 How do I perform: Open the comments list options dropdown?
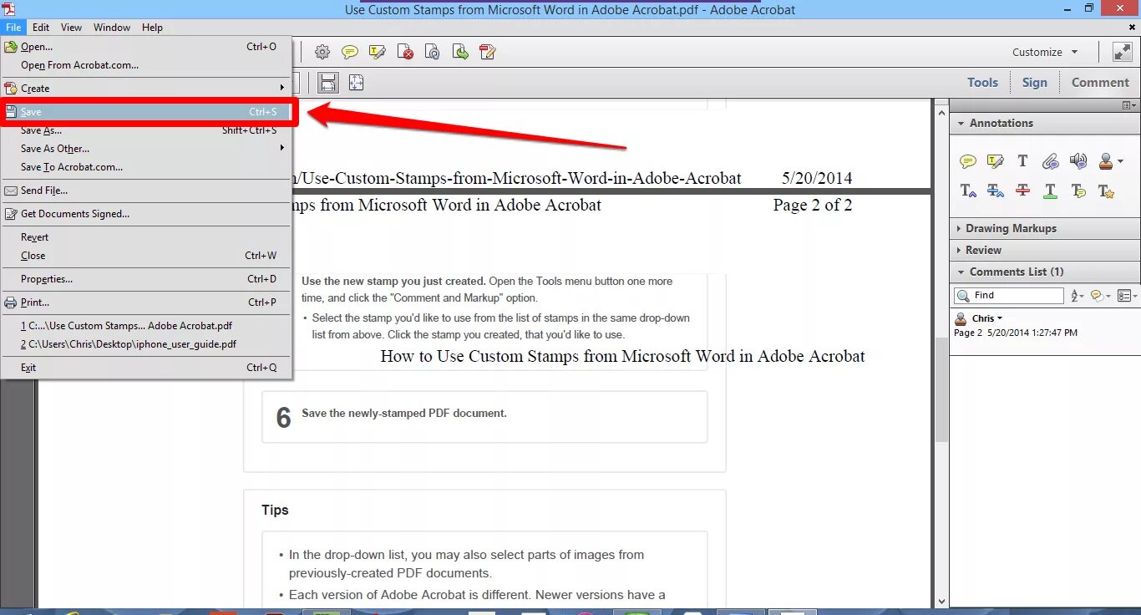(x=1128, y=296)
